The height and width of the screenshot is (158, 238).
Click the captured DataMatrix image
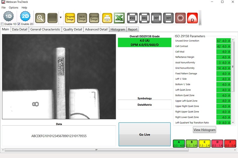pyautogui.click(x=59, y=76)
